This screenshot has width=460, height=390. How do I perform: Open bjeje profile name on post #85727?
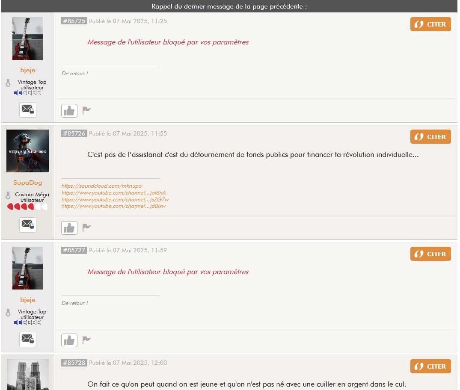[x=28, y=300]
